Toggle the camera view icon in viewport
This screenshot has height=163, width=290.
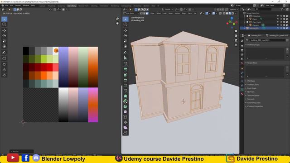(236, 40)
